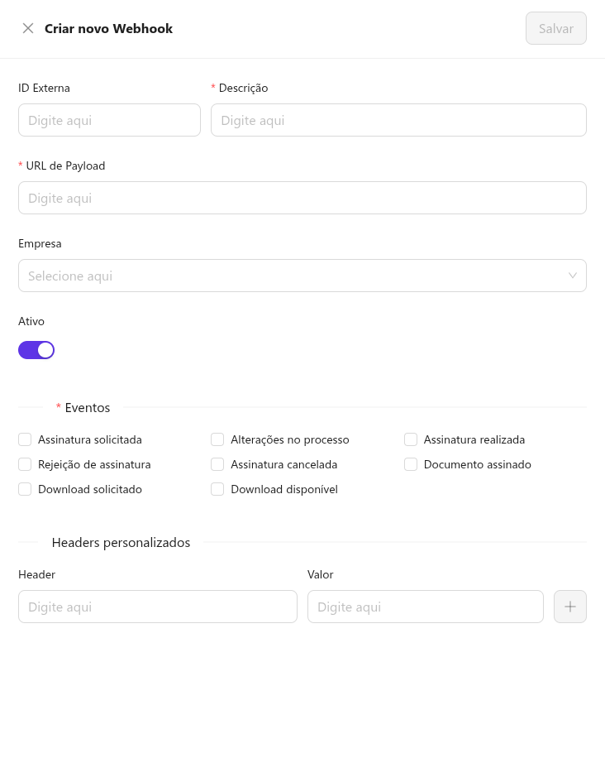
Task: Tick Assinatura cancelada checkbox
Action: (x=217, y=464)
